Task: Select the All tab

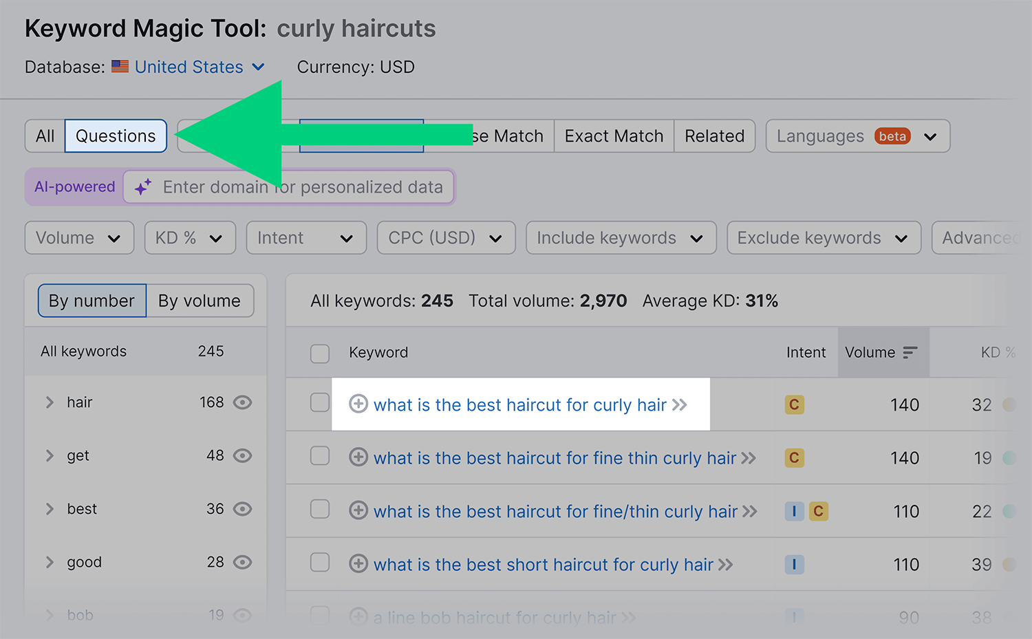Action: pyautogui.click(x=45, y=136)
